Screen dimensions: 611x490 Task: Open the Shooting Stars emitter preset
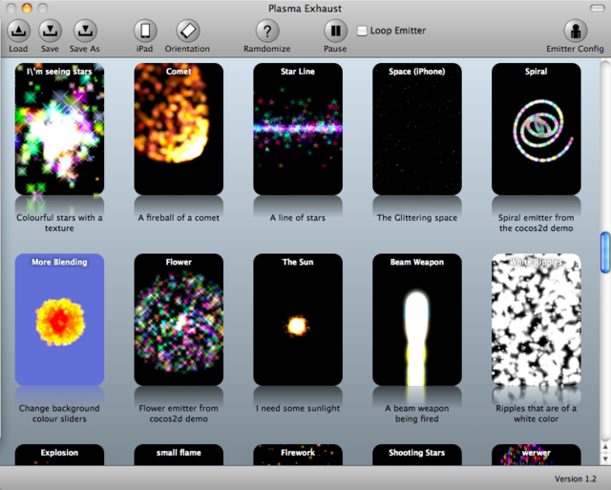(x=417, y=455)
